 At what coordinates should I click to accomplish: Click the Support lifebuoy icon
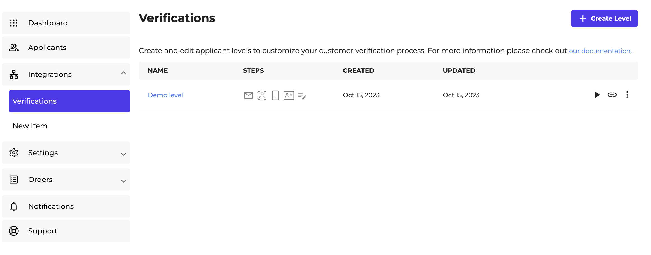[14, 231]
